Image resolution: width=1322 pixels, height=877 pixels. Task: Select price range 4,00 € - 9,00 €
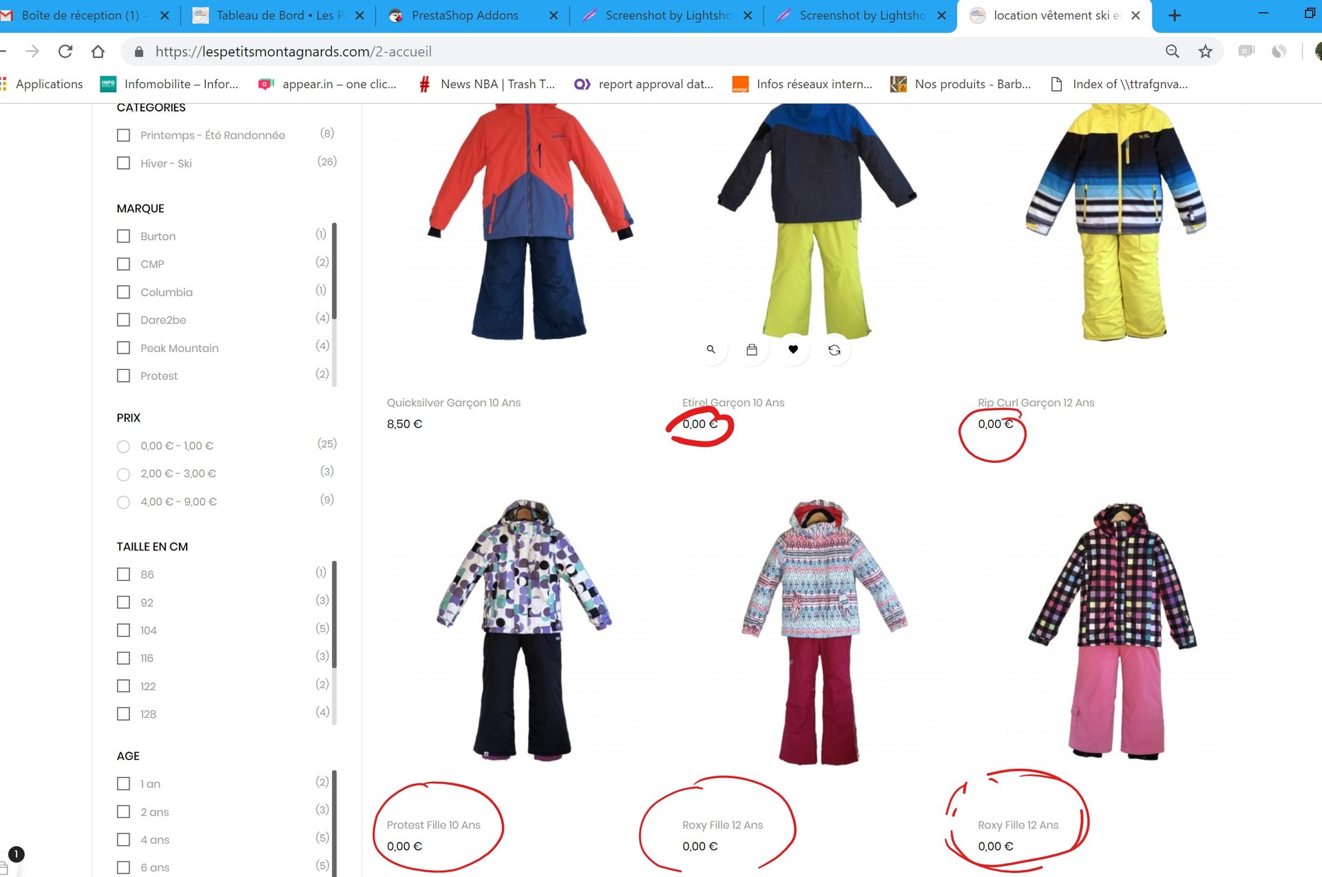pos(123,502)
